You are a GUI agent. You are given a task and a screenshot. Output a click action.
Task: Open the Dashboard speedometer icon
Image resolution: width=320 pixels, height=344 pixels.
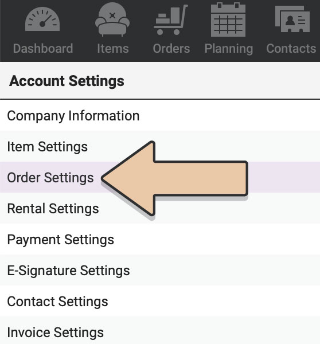[42, 19]
